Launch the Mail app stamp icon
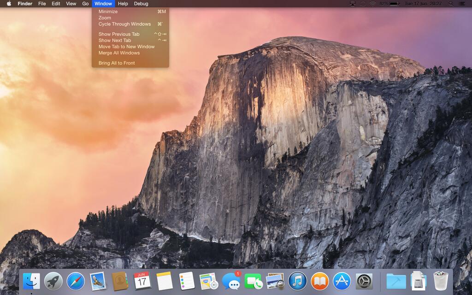Viewport: 472px width, 295px height. [x=98, y=281]
